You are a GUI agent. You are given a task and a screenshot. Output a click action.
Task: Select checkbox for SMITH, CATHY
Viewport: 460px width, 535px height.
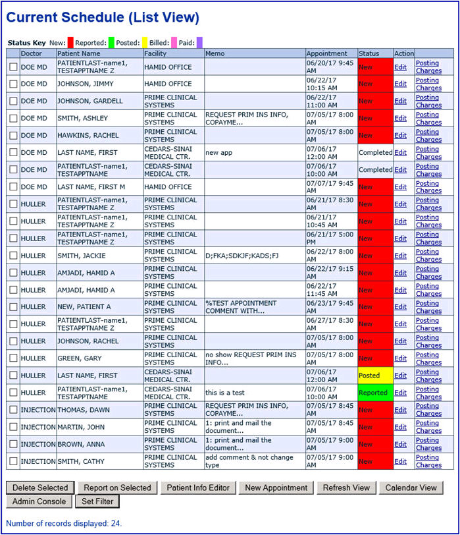coord(13,461)
